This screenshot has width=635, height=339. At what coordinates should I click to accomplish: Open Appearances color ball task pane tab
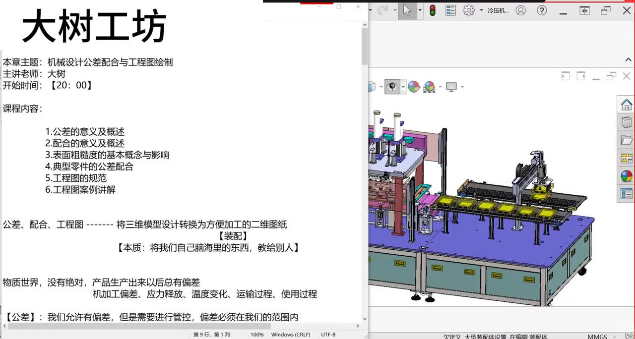(626, 176)
